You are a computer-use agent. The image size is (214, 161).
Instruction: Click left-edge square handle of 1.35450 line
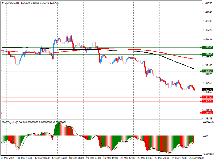(1, 113)
